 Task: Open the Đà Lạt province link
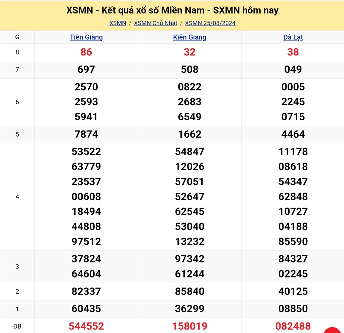293,37
